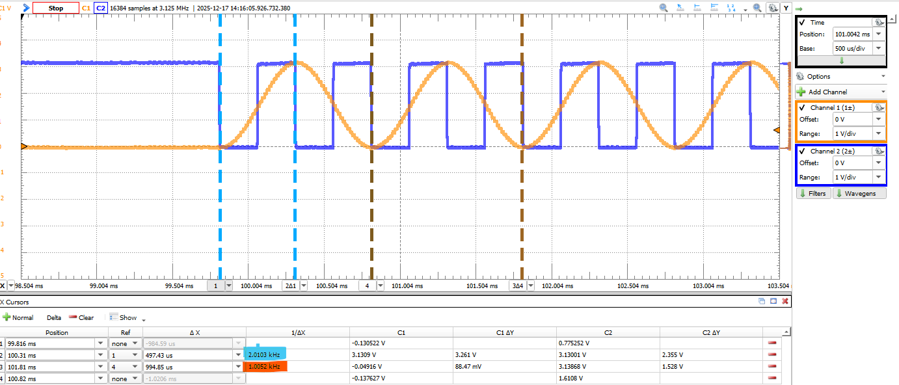Toggle the Time checkbox
899x385 pixels.
(802, 22)
